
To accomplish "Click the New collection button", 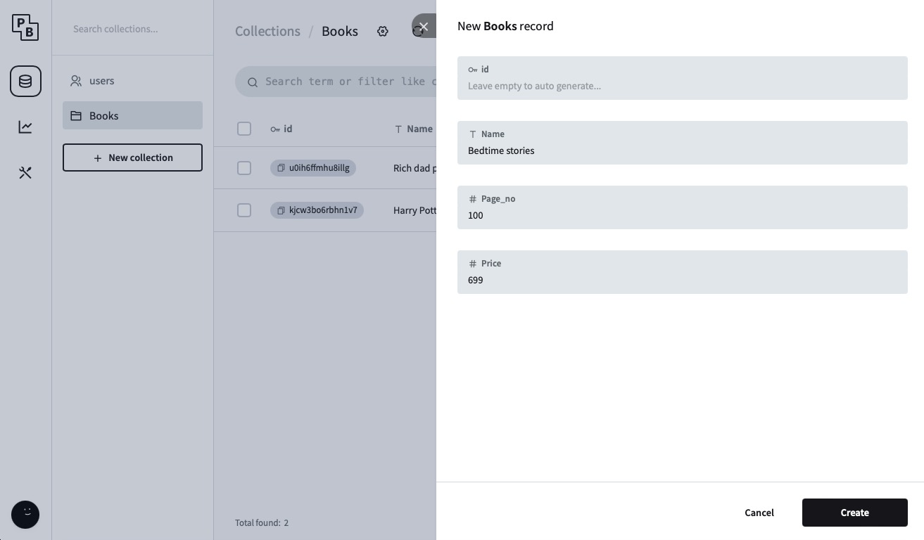I will click(x=132, y=157).
